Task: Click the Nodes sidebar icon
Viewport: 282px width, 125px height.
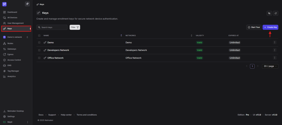Action: [x=4, y=43]
